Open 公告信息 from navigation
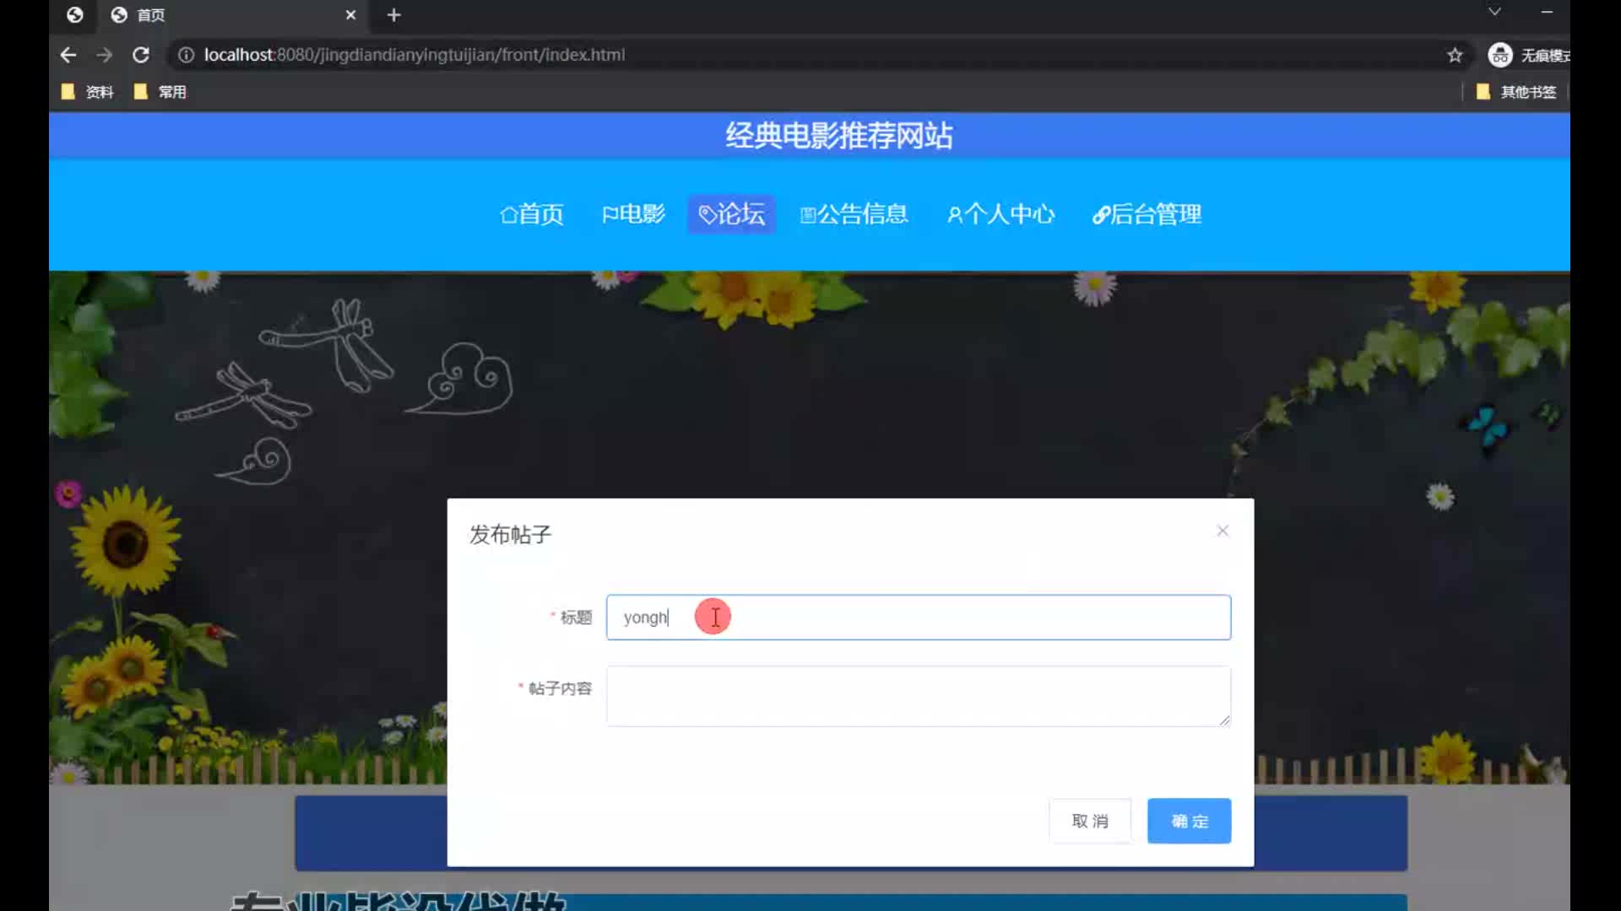Image resolution: width=1621 pixels, height=911 pixels. [854, 214]
